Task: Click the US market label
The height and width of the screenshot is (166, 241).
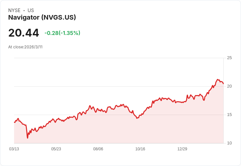Action: point(31,10)
